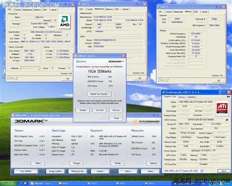232x186 pixels.
Task: Click the 3DMark06 logo in the Score dialog
Action: click(116, 62)
